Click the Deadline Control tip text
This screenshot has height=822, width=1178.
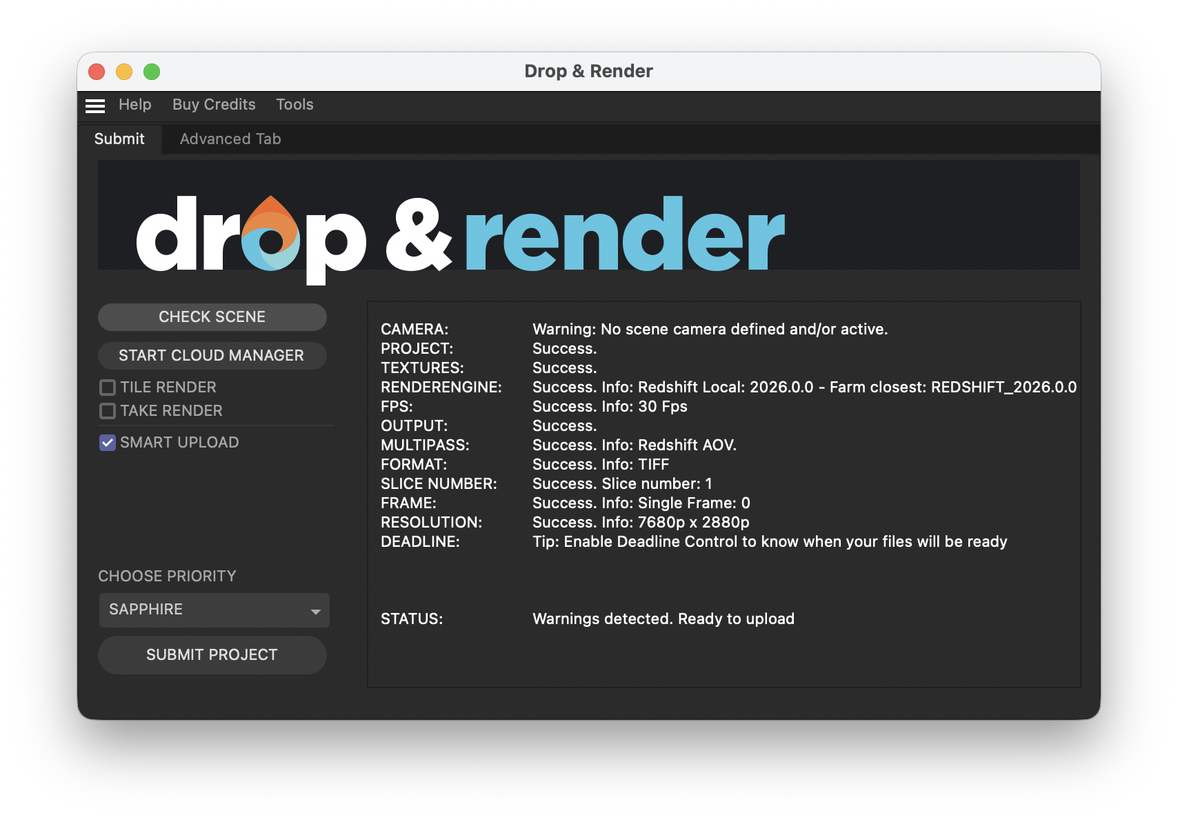[x=770, y=541]
